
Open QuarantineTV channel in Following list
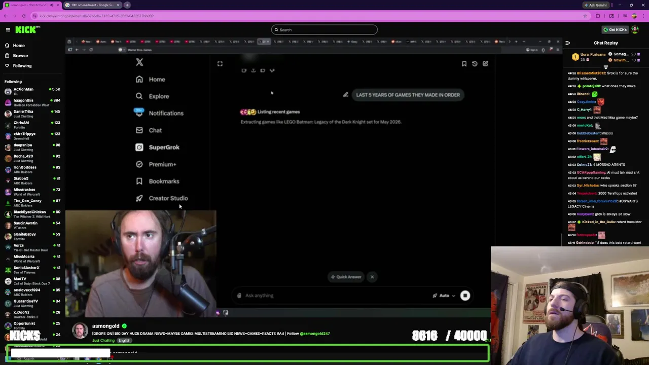[x=32, y=303]
